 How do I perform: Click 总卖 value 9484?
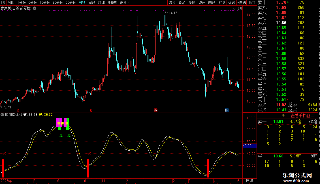312,105
